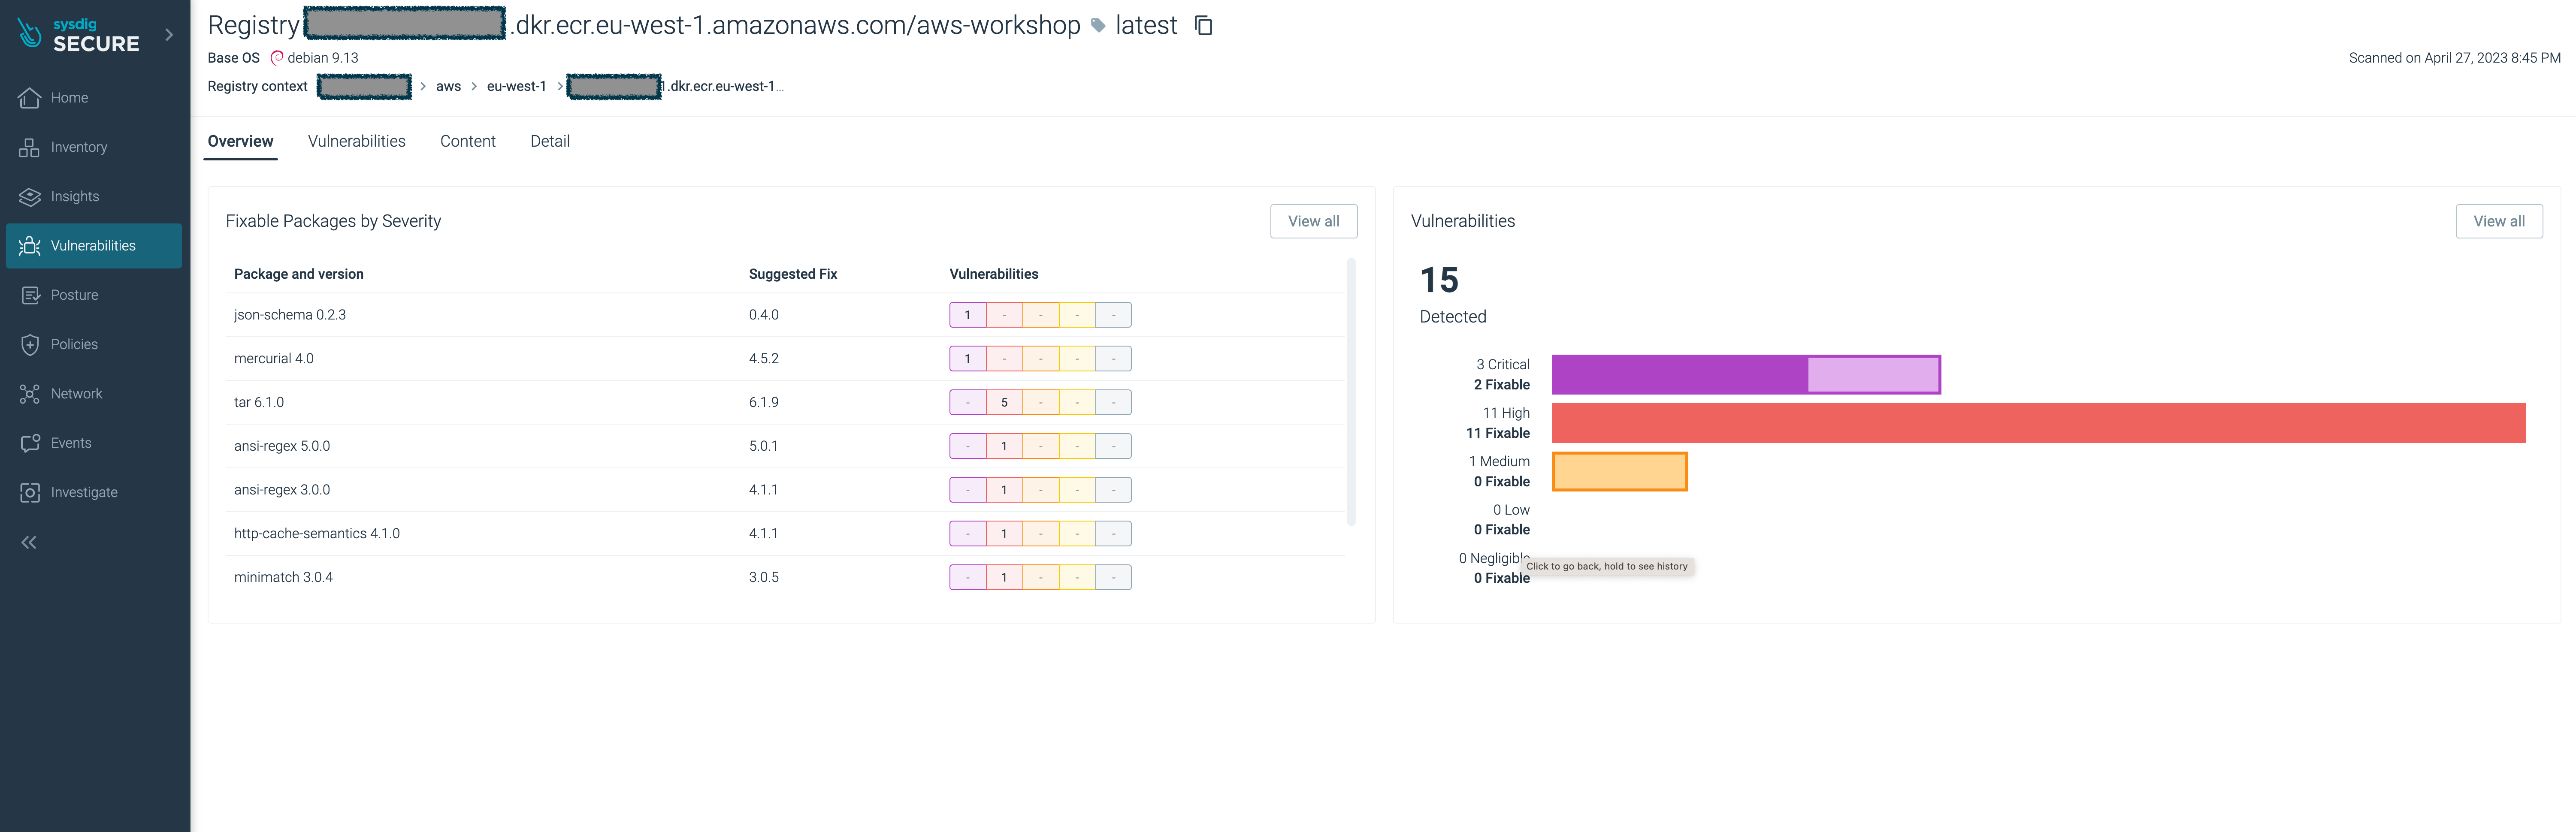Click Package and version column header
The image size is (2576, 832).
click(x=298, y=274)
